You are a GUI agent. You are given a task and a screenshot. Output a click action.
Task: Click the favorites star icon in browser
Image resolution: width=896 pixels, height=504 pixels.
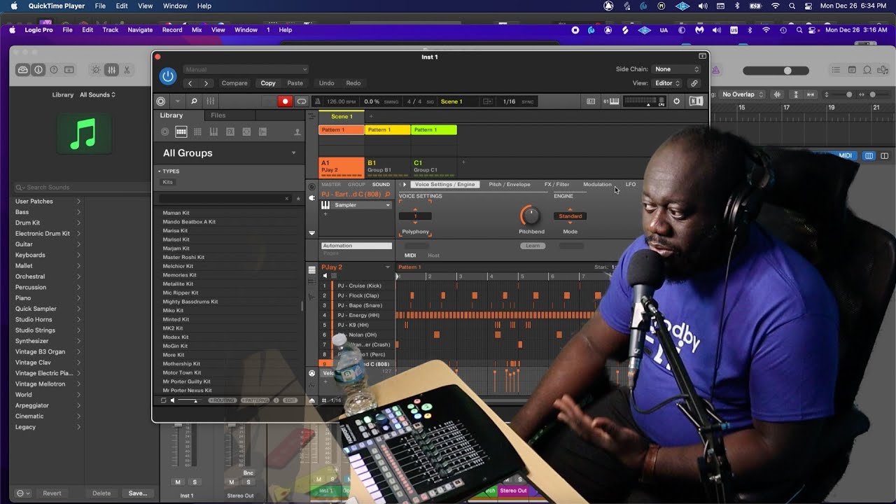[x=298, y=199]
